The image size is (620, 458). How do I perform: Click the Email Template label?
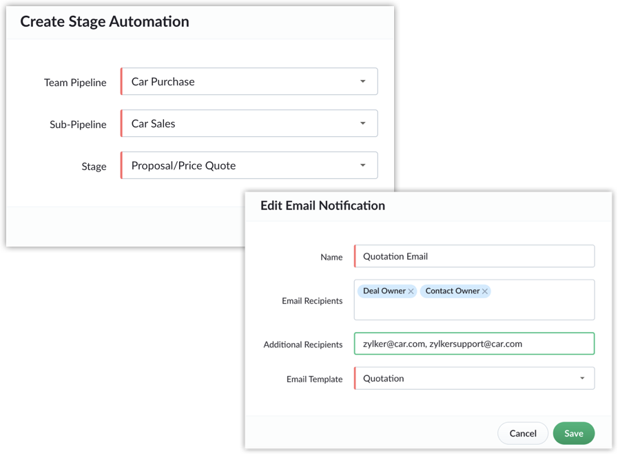(314, 379)
